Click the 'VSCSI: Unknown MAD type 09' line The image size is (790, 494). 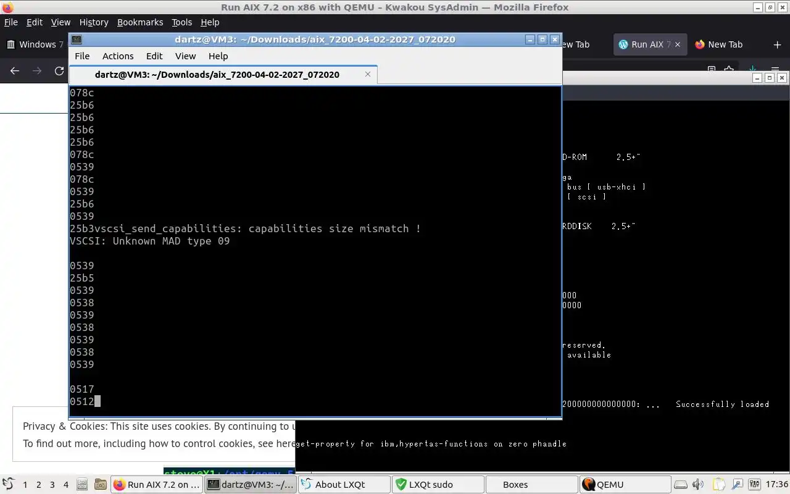(x=149, y=241)
